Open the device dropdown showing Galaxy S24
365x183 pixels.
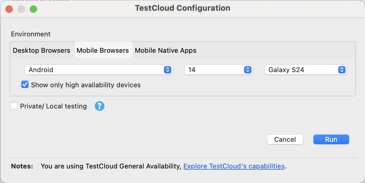click(x=301, y=70)
